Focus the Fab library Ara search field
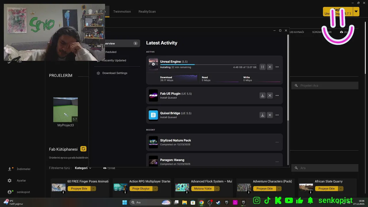 325,168
